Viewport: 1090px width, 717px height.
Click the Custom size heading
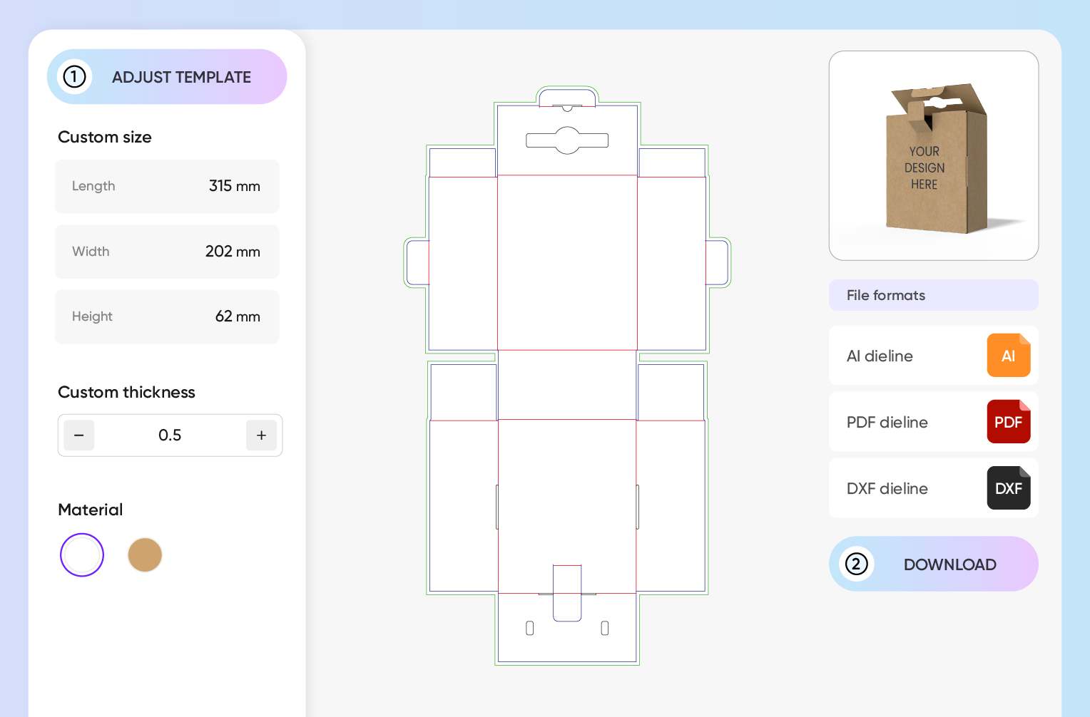pos(105,137)
